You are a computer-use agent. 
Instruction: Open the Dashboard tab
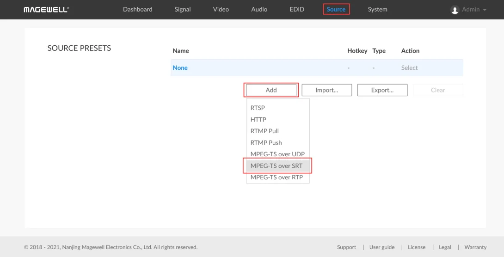click(138, 9)
